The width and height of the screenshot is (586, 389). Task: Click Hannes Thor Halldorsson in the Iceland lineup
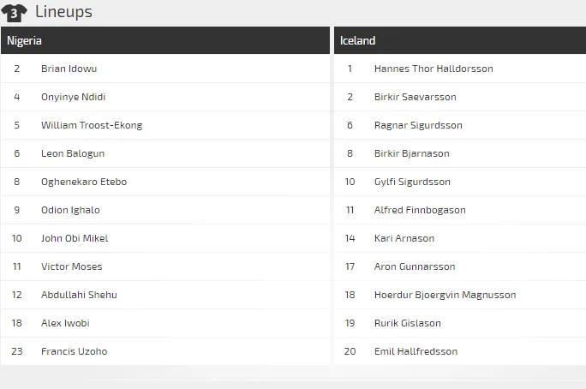coord(434,69)
